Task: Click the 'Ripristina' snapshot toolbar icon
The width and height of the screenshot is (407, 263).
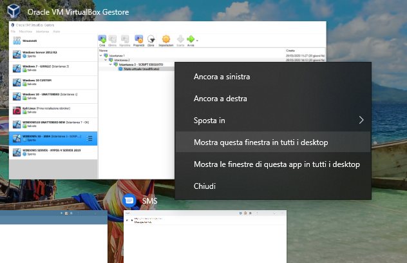Action: (x=124, y=41)
